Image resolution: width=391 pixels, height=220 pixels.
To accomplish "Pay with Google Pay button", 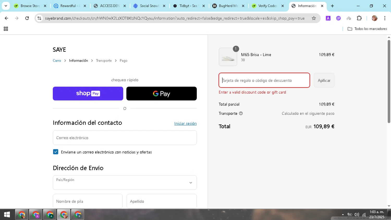I will (x=162, y=93).
